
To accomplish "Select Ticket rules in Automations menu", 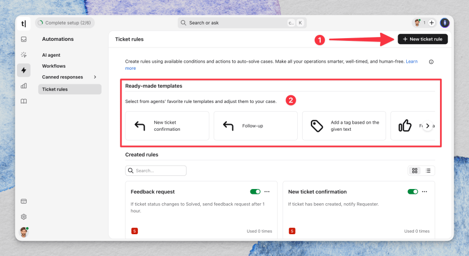I will pyautogui.click(x=70, y=89).
